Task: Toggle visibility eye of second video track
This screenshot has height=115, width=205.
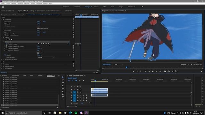Action: click(80, 89)
